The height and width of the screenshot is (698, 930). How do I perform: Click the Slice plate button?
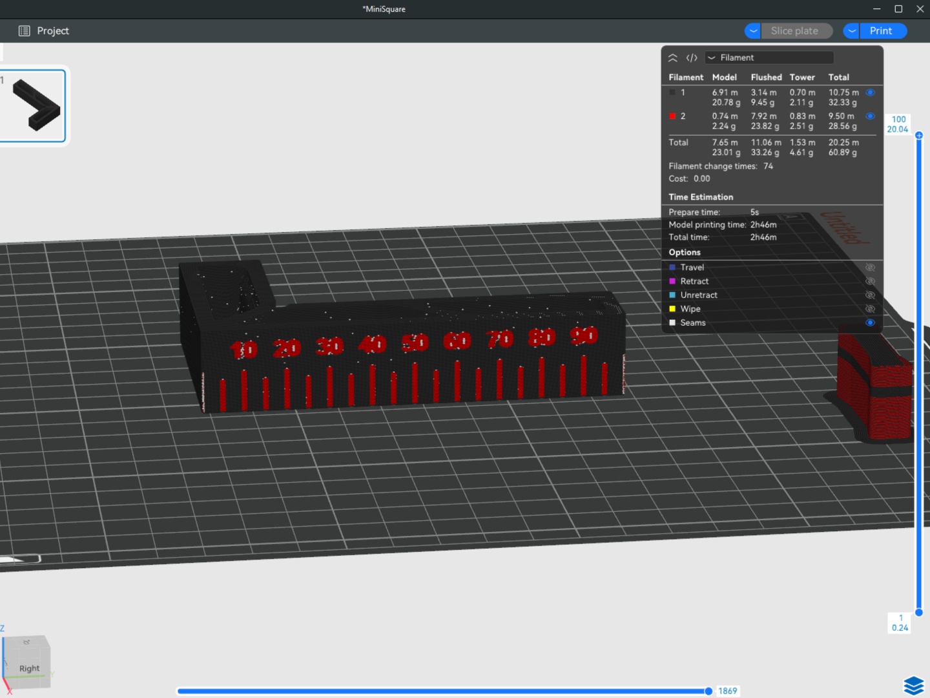(794, 31)
